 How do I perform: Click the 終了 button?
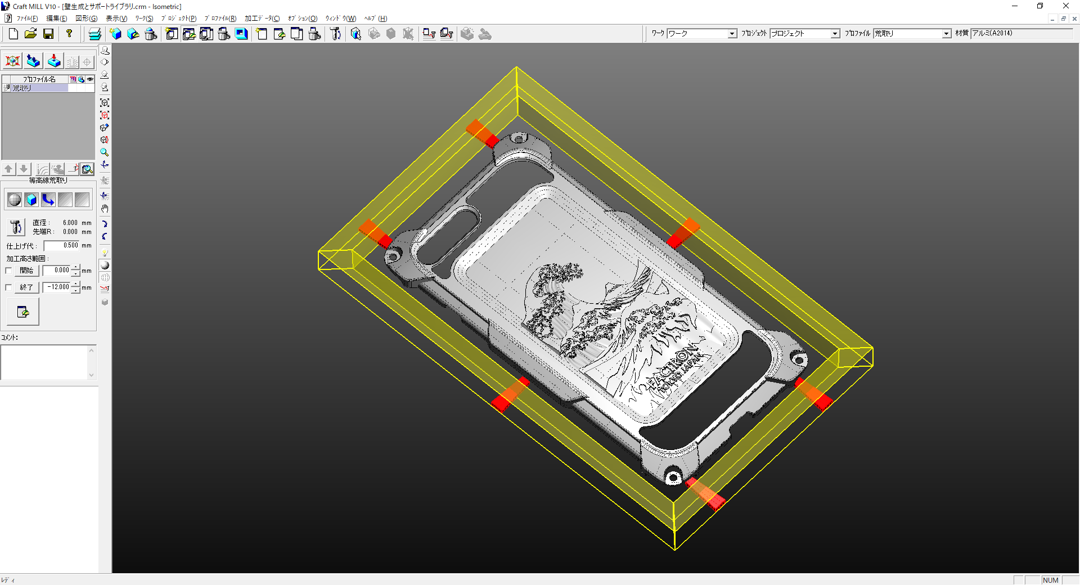point(26,287)
